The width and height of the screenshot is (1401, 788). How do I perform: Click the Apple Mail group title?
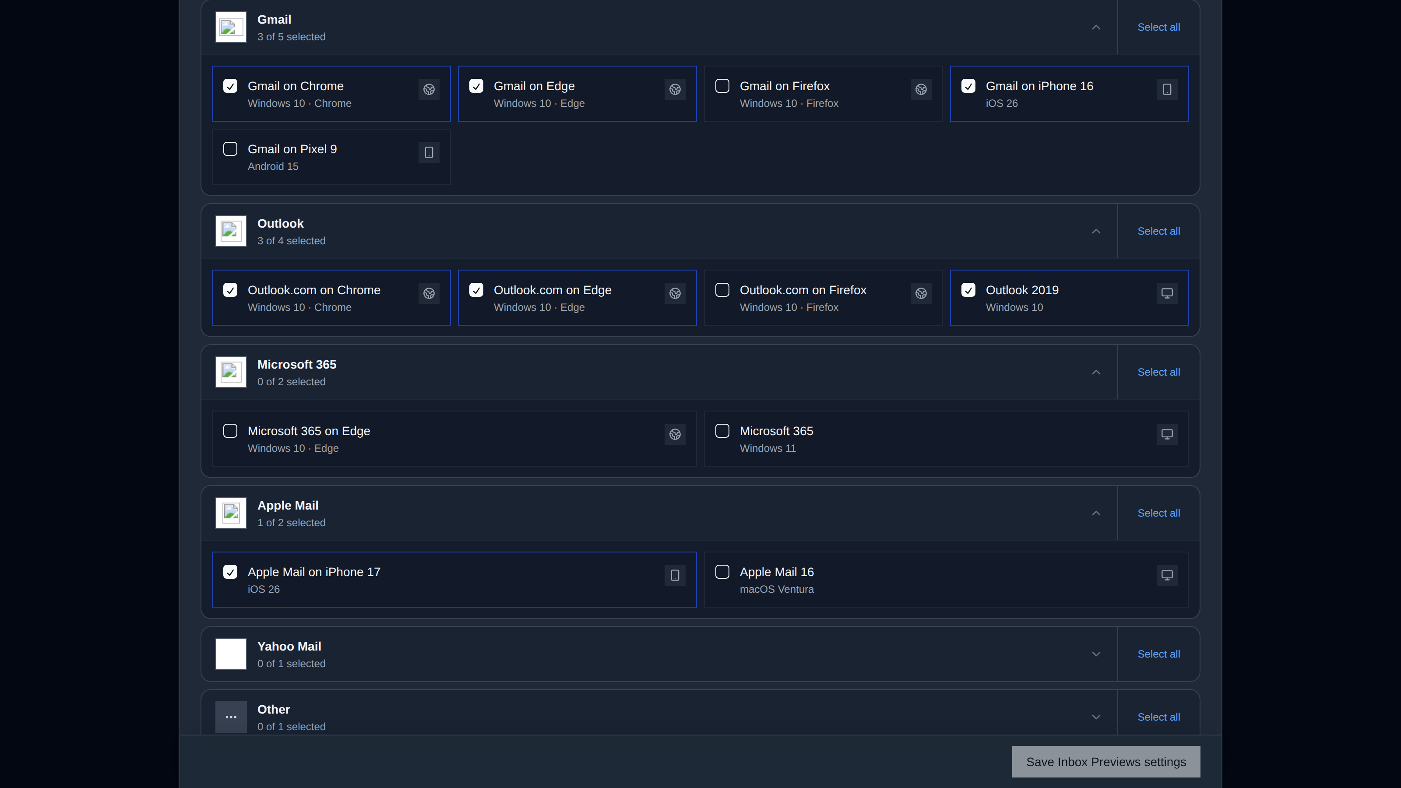288,506
